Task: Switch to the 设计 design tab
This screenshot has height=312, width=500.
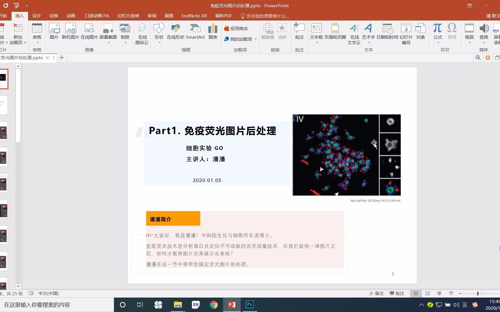Action: click(x=36, y=16)
